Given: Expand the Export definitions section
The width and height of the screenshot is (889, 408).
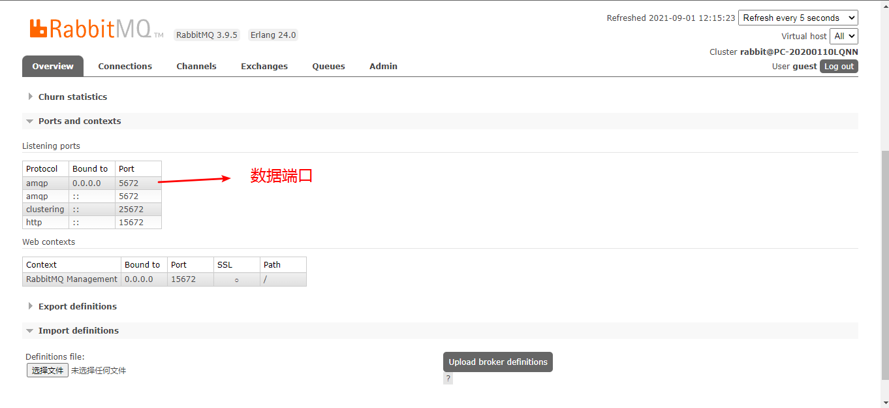Looking at the screenshot, I should (77, 306).
